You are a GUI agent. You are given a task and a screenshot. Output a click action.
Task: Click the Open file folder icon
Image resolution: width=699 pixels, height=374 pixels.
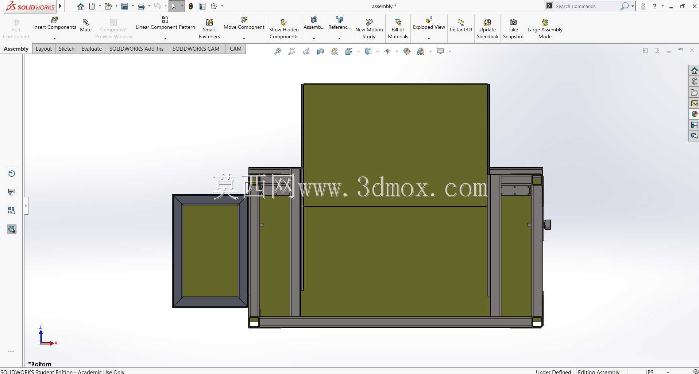pyautogui.click(x=108, y=6)
